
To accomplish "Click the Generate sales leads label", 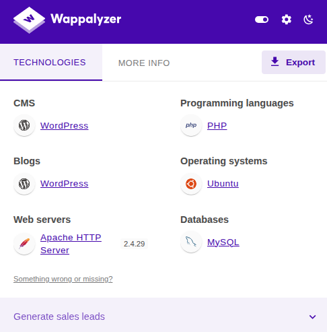I will pyautogui.click(x=59, y=317).
